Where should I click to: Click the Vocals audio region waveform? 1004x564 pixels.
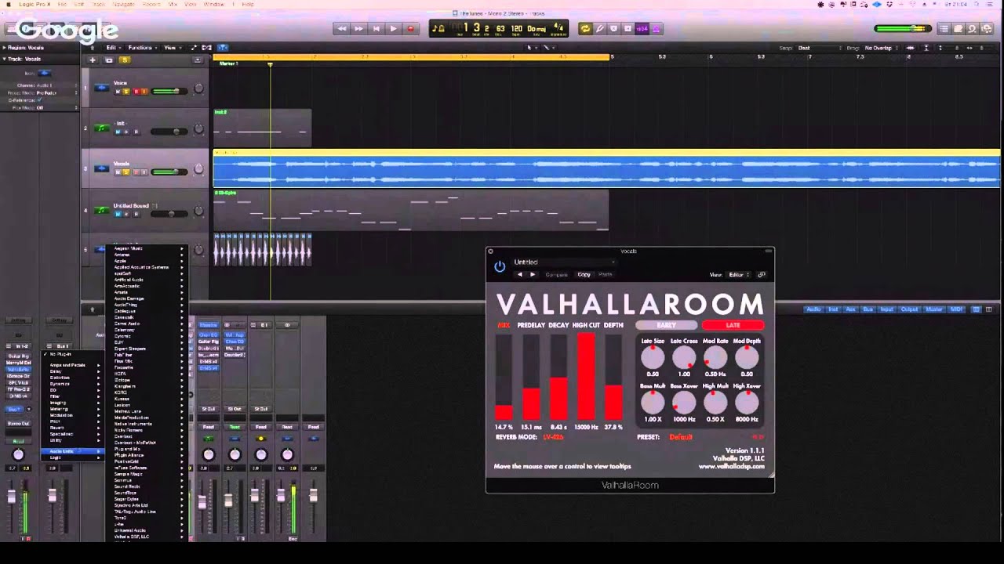coord(606,171)
